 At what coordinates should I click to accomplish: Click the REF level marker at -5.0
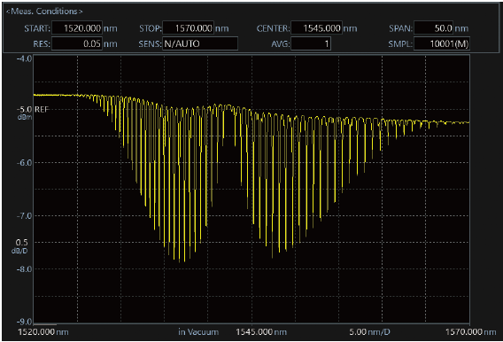point(42,109)
